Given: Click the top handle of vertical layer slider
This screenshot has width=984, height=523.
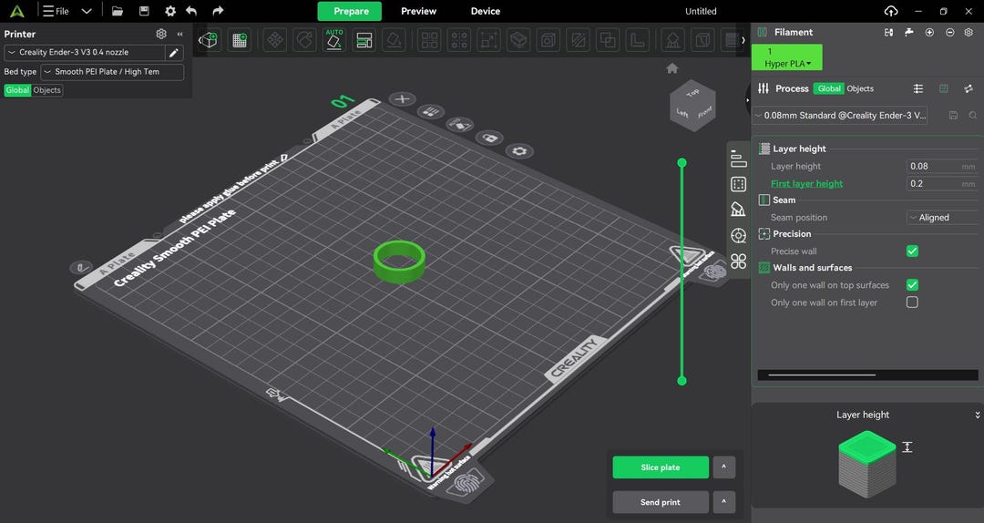Looking at the screenshot, I should (x=682, y=163).
